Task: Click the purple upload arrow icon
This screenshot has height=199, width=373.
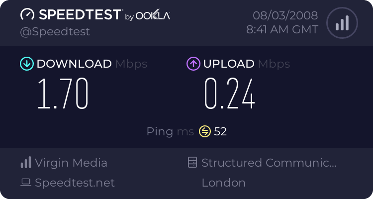Action: [x=193, y=64]
